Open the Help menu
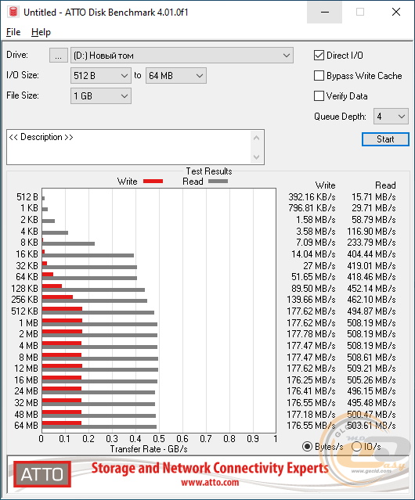 point(41,32)
